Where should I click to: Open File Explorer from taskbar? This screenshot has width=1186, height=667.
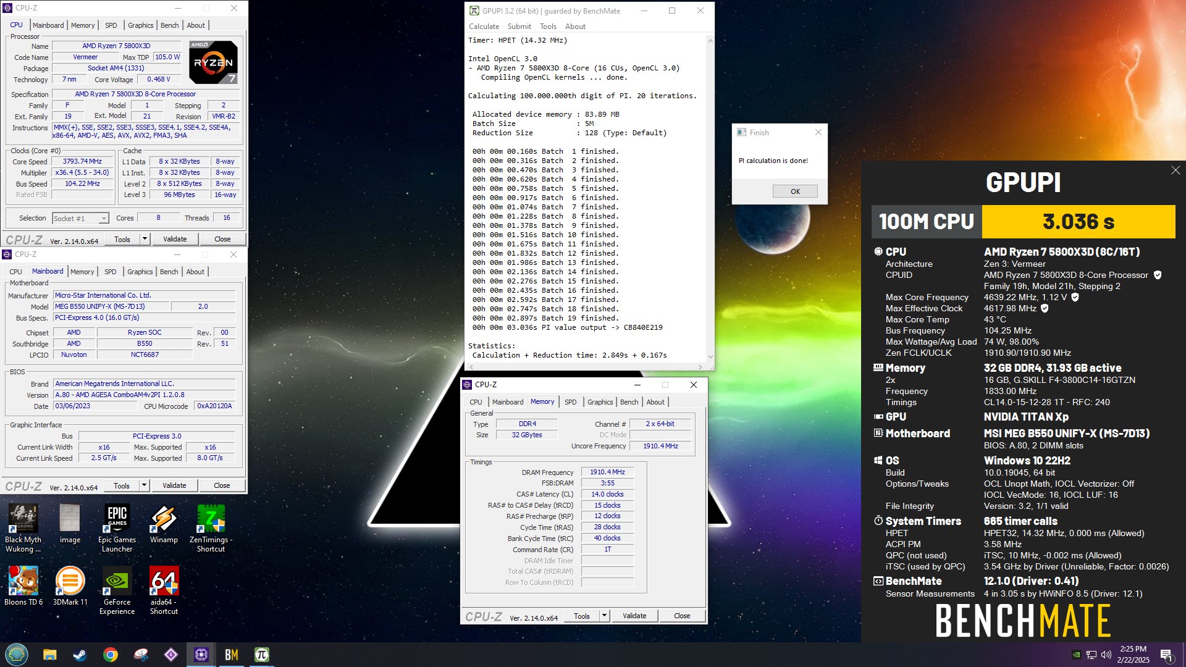coord(50,655)
